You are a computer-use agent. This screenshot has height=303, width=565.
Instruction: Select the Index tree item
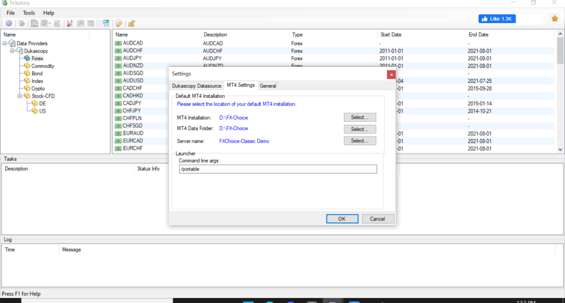pyautogui.click(x=37, y=81)
